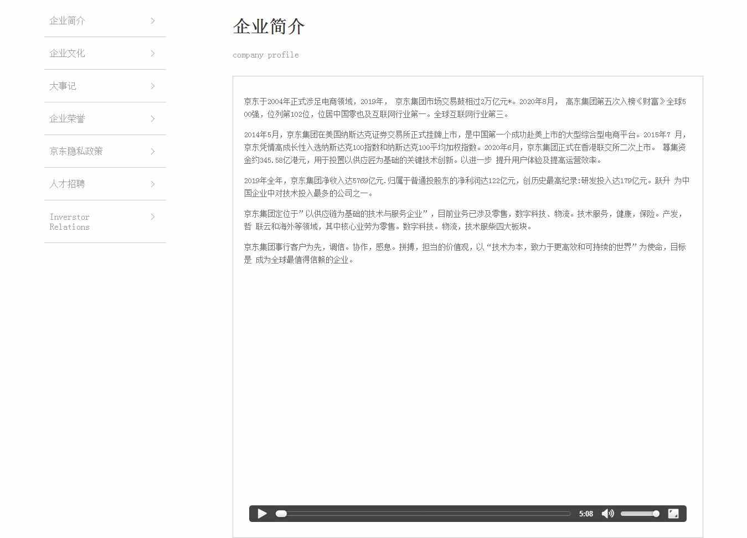Viewport: 747px width, 538px height.
Task: Click the chevron next to 企业简介
Action: [153, 20]
